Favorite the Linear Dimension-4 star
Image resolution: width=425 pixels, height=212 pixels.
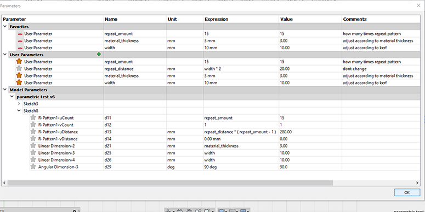point(33,160)
